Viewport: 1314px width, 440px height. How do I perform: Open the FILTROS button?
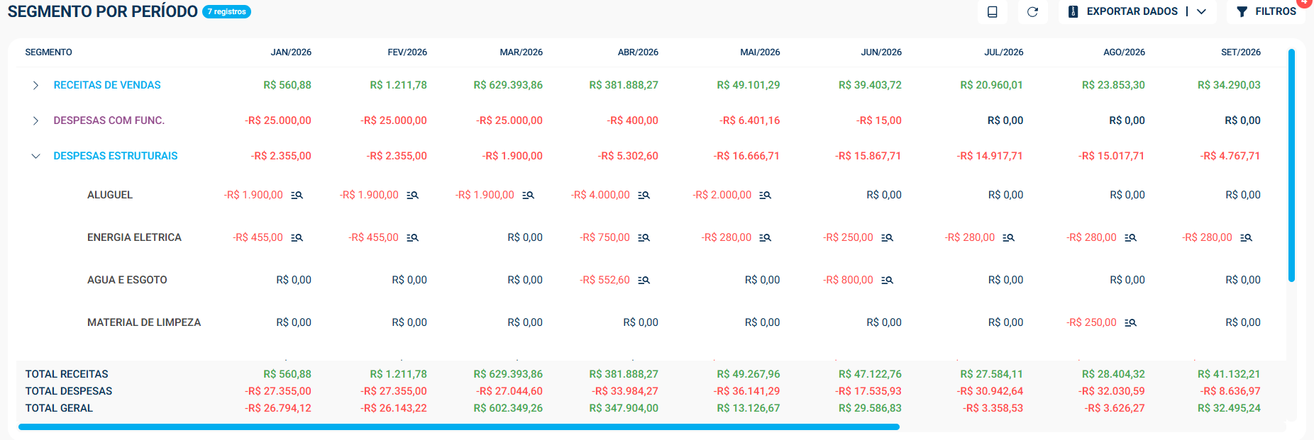pos(1266,11)
